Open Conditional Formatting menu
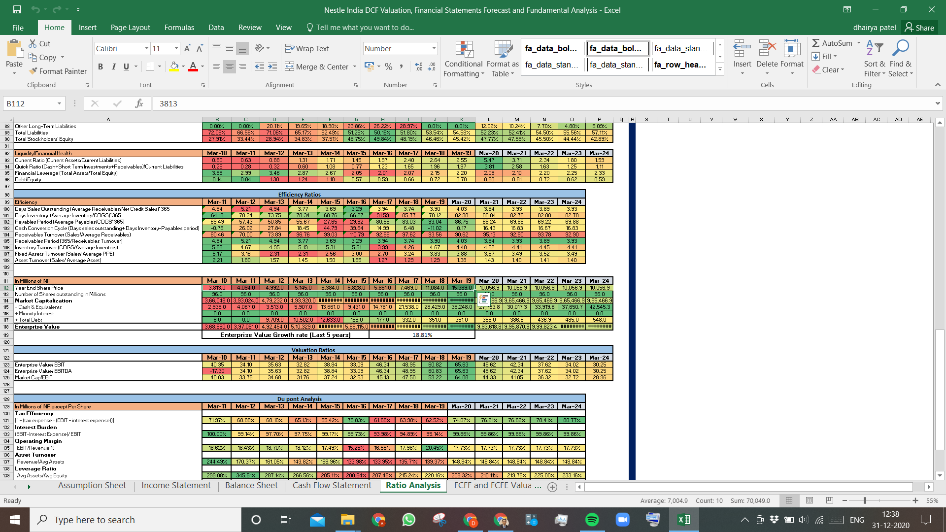946x532 pixels. 464,59
